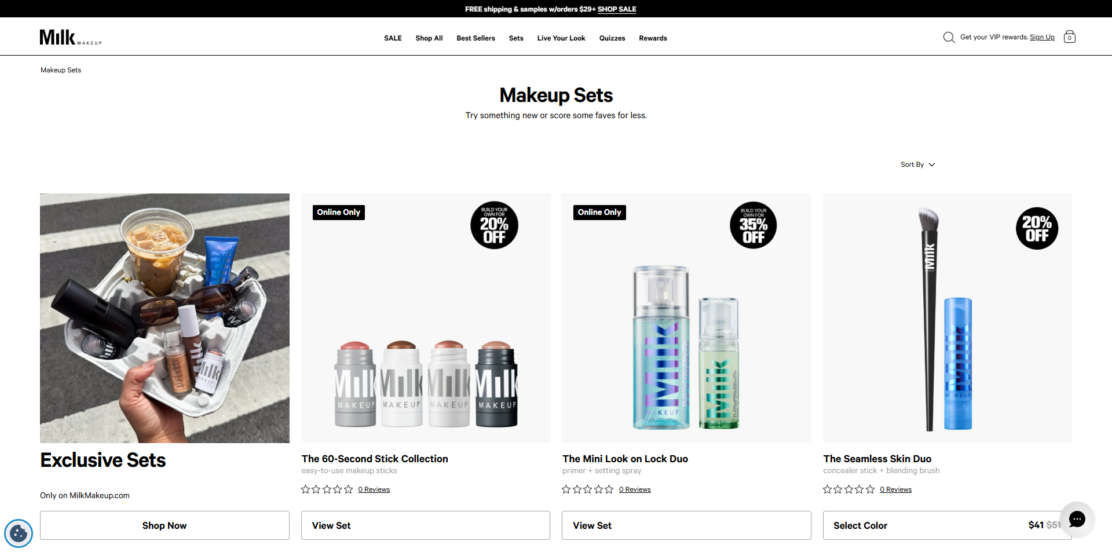This screenshot has height=552, width=1112.
Task: Rate The Seamless Skin Duo one star
Action: [827, 489]
